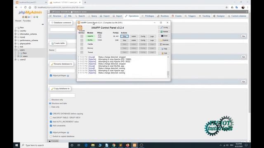The image size is (264, 148).
Task: Open MySQL Logs button
Action: click(152, 40)
